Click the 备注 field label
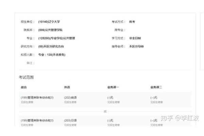This screenshot has height=136, width=204. coord(31,63)
